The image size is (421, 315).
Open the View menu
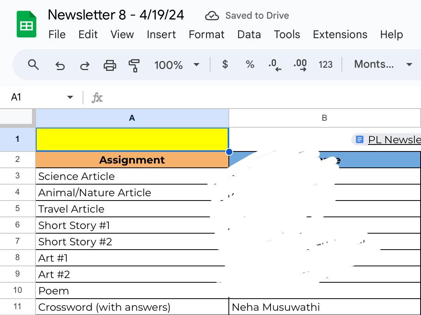click(x=122, y=35)
